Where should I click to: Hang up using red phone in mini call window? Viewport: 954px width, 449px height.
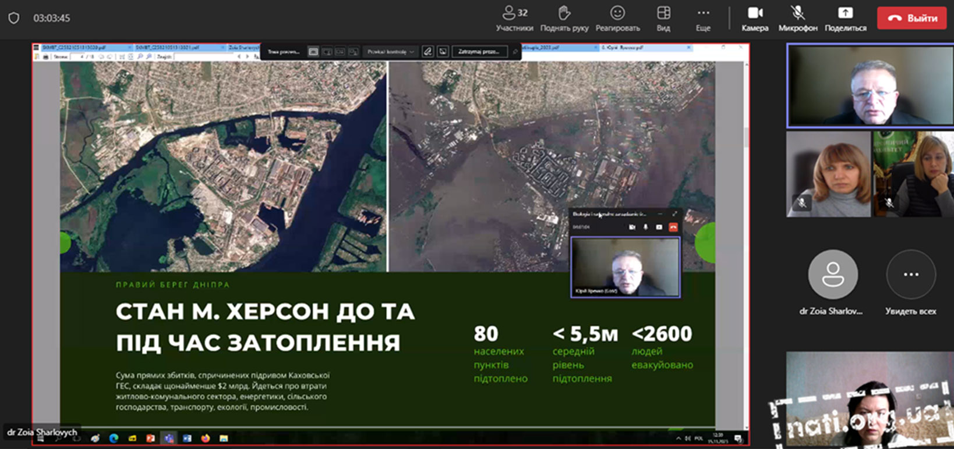tap(673, 227)
